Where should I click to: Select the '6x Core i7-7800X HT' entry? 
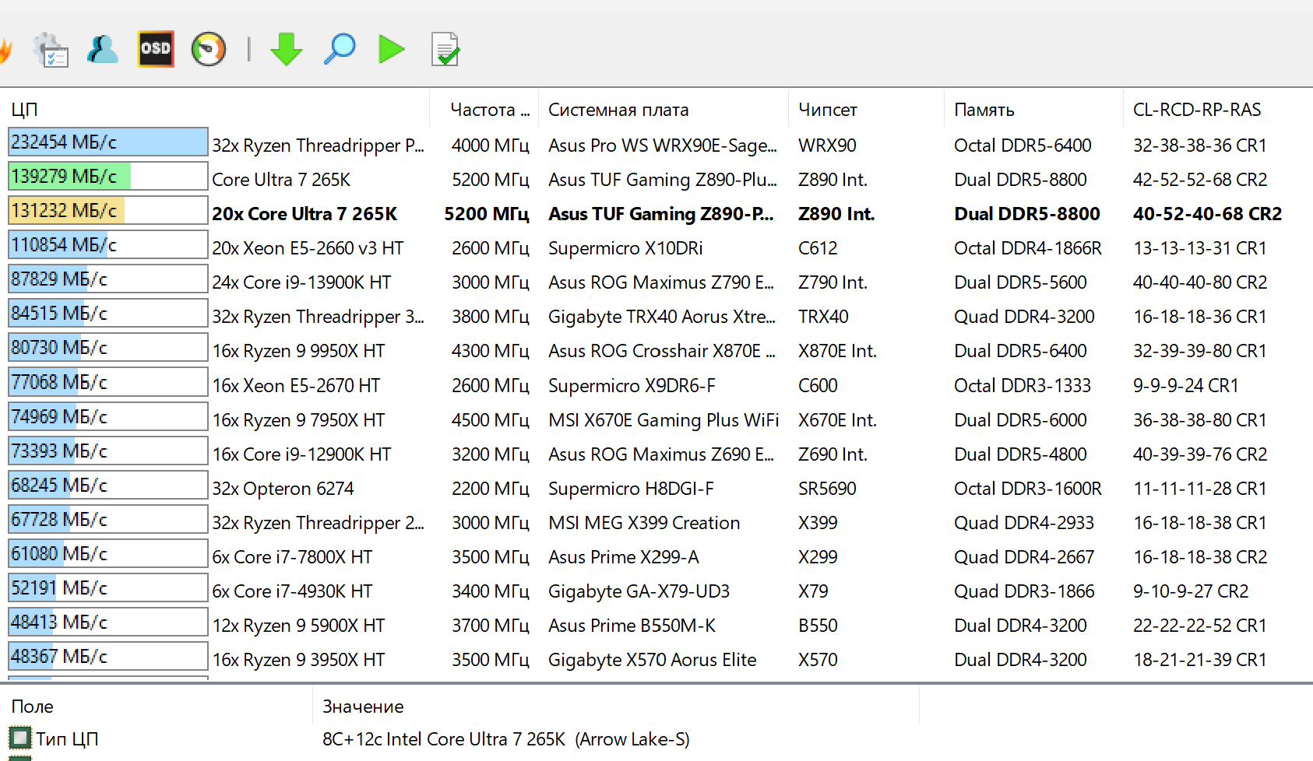click(292, 557)
